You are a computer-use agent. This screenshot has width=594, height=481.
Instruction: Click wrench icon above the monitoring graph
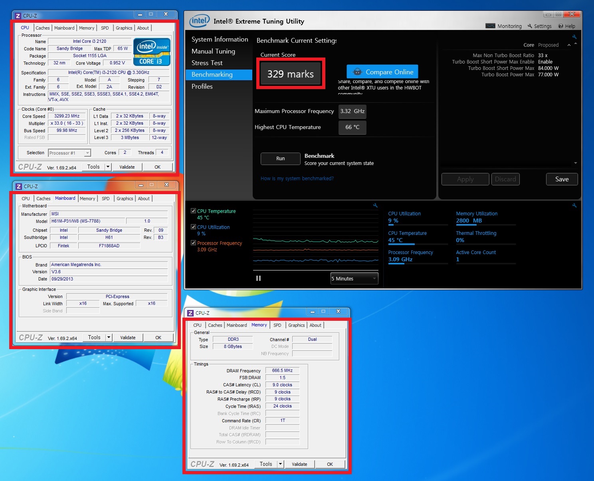click(375, 205)
